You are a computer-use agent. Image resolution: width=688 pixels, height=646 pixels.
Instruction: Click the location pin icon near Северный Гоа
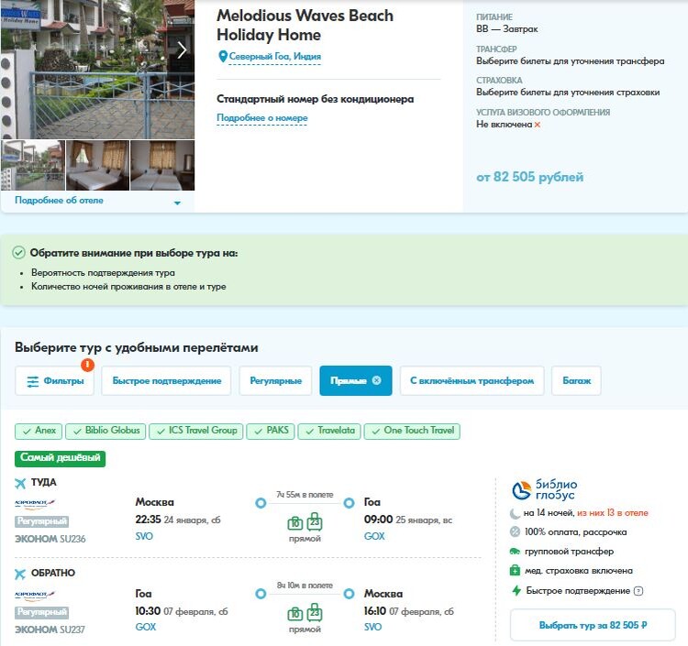coord(223,57)
